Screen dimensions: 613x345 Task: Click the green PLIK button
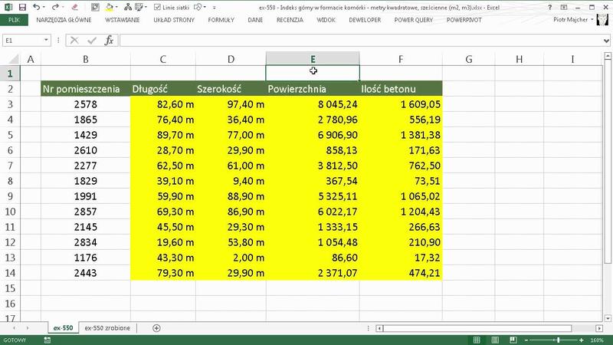(15, 19)
